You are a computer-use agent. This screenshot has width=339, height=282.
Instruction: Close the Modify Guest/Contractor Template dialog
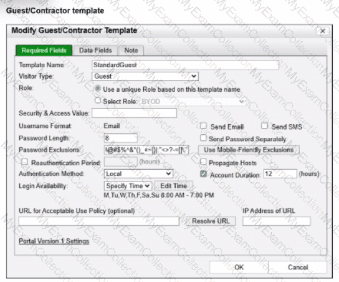pyautogui.click(x=322, y=31)
